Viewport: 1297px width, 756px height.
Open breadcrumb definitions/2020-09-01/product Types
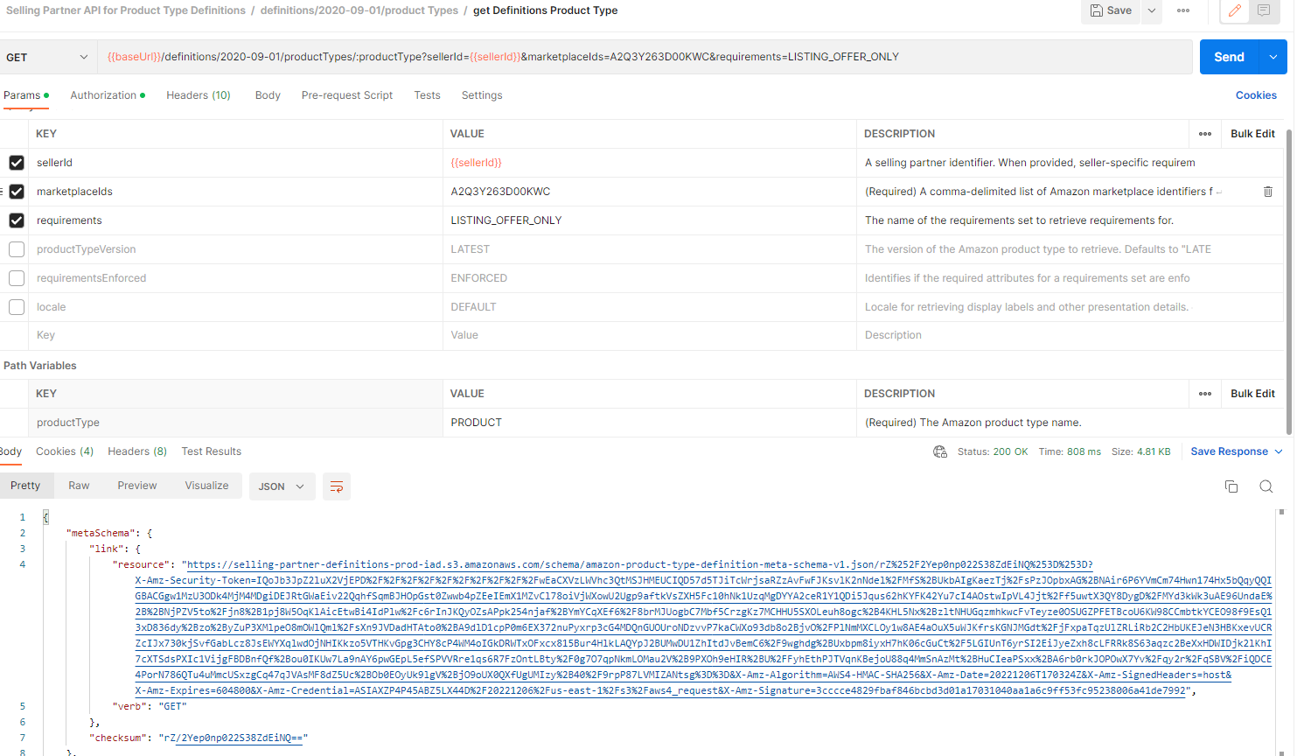coord(359,10)
